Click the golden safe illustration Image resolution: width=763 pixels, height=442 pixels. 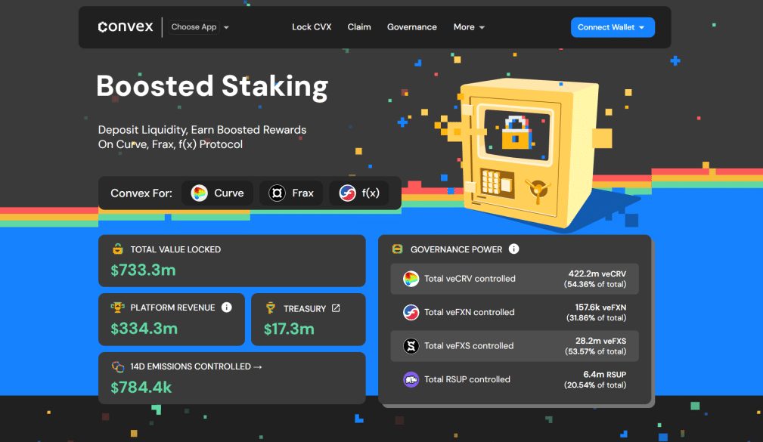click(x=530, y=153)
